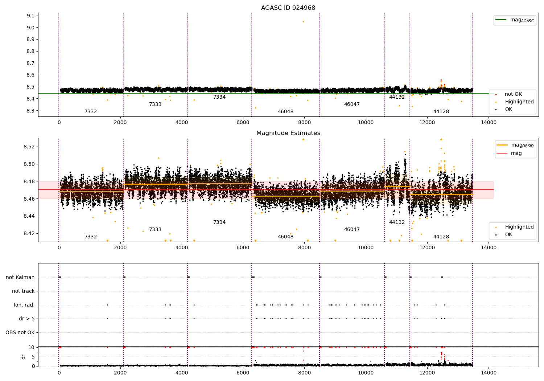Click the 'OBS not OK' row label

(20, 332)
